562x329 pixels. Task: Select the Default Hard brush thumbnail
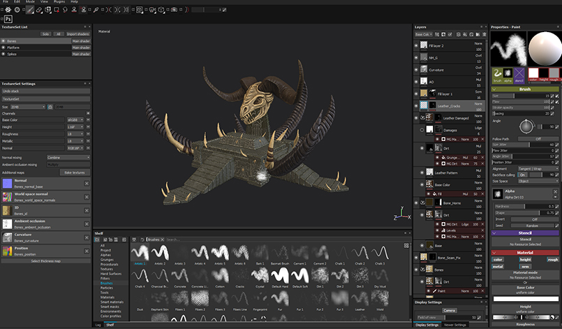(x=280, y=275)
